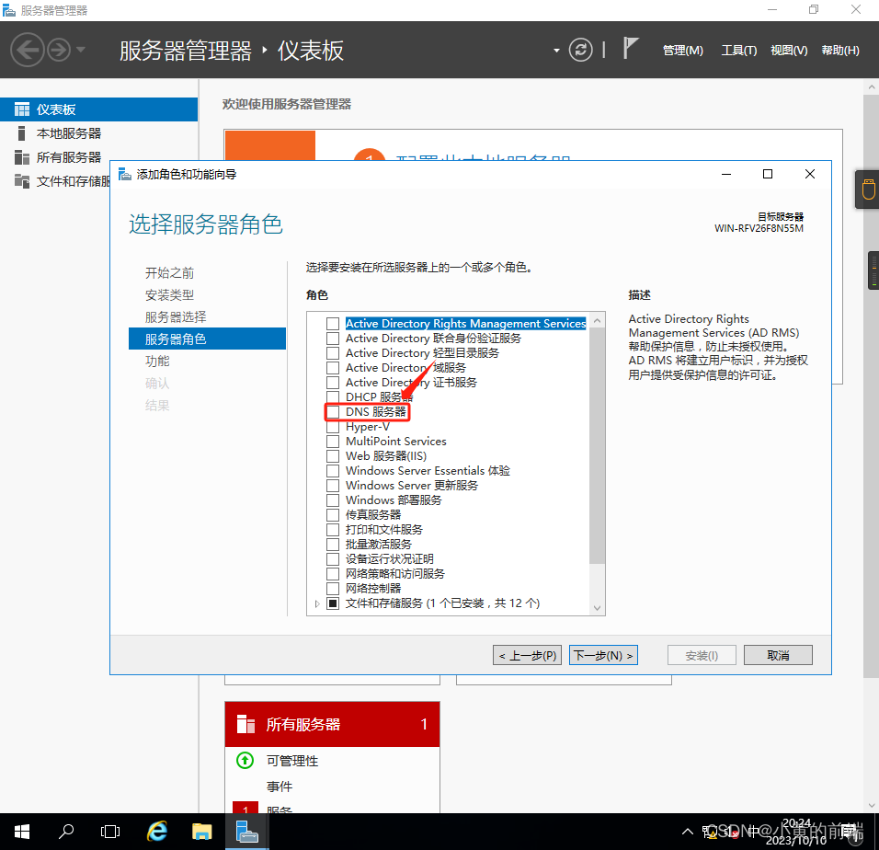Maximize the 添加角色和功能向导 dialog
This screenshot has height=850, width=879.
(768, 175)
